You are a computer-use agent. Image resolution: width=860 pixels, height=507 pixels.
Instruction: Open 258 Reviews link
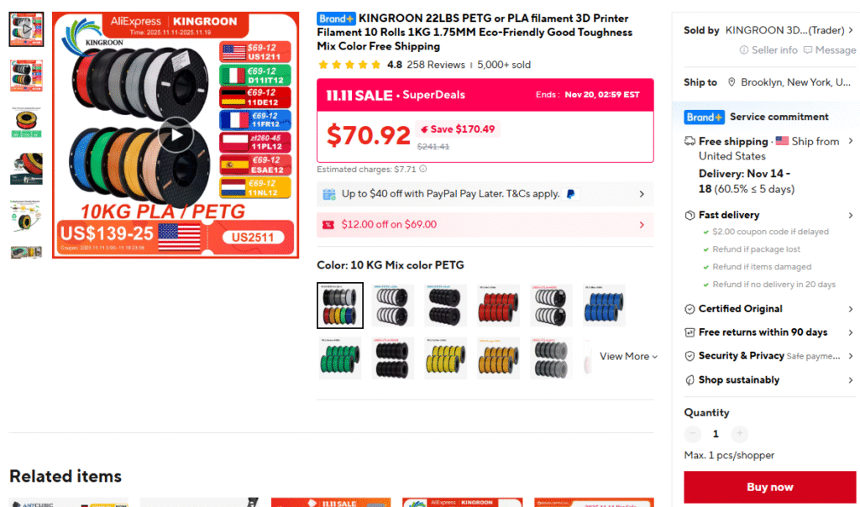tap(436, 65)
